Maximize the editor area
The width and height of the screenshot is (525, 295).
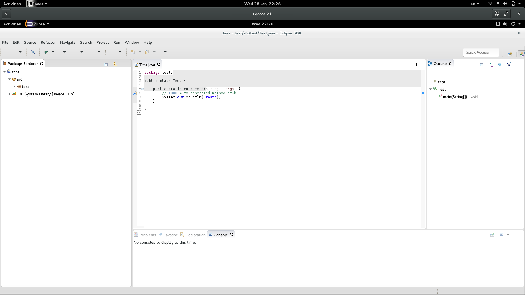pyautogui.click(x=418, y=64)
